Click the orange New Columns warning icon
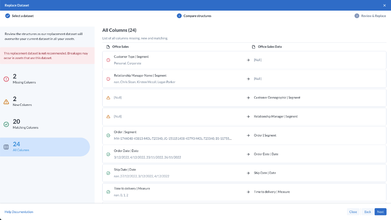Image resolution: width=391 pixels, height=220 pixels. coord(6,102)
